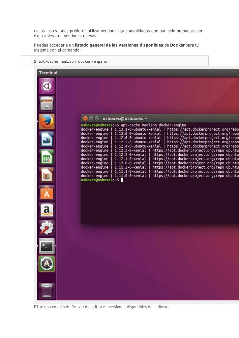The width and height of the screenshot is (239, 338).
Task: Click the code box '$ apt-cache madison docker-engine'
Action: point(114,61)
